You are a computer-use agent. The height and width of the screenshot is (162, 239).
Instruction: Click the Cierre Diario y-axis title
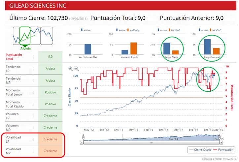pos(70,97)
